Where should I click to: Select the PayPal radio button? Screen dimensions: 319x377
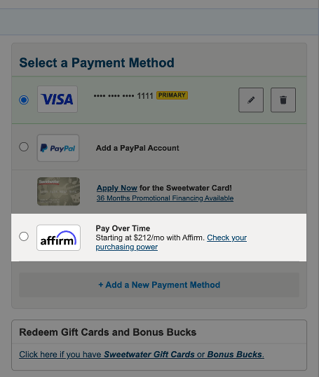[24, 146]
